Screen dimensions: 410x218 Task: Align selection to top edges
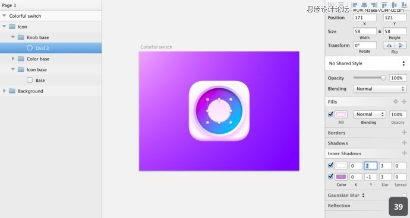pos(384,4)
